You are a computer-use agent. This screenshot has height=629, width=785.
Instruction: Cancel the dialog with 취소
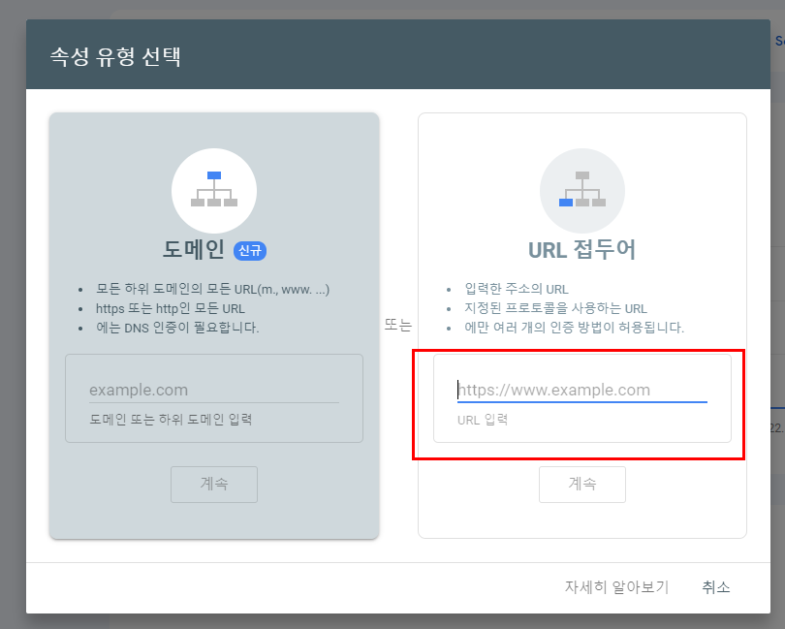tap(716, 586)
